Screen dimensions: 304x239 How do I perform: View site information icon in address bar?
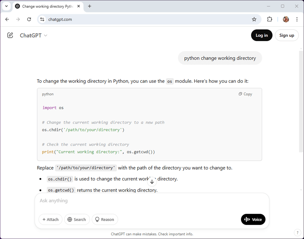[42, 19]
